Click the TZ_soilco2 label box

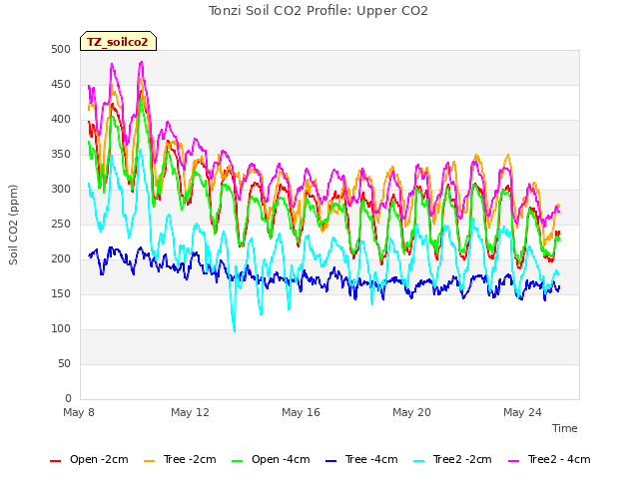[118, 41]
